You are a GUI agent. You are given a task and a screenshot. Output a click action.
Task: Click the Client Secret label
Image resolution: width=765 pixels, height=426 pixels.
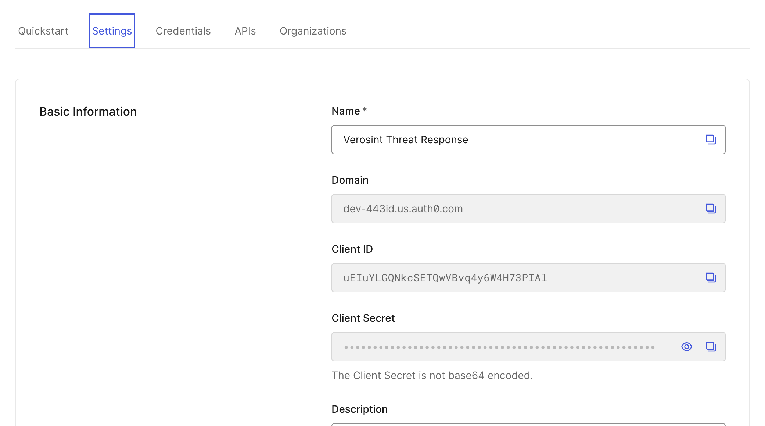[363, 318]
